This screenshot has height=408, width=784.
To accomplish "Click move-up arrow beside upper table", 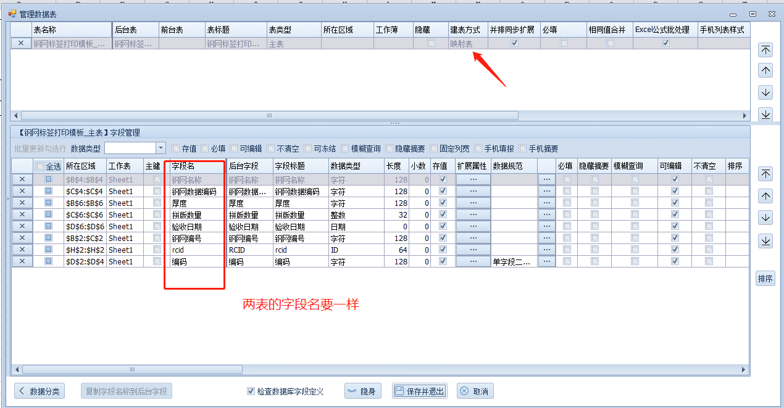I will click(x=765, y=71).
